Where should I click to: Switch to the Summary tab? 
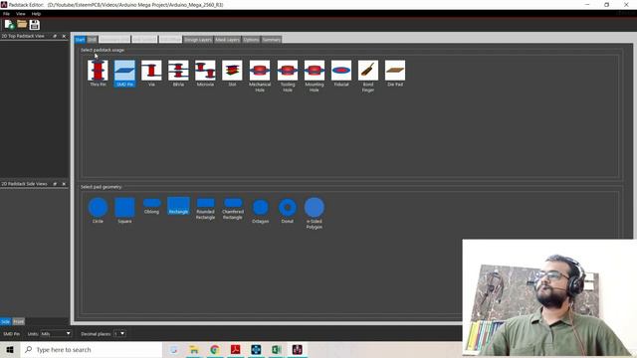click(x=272, y=40)
